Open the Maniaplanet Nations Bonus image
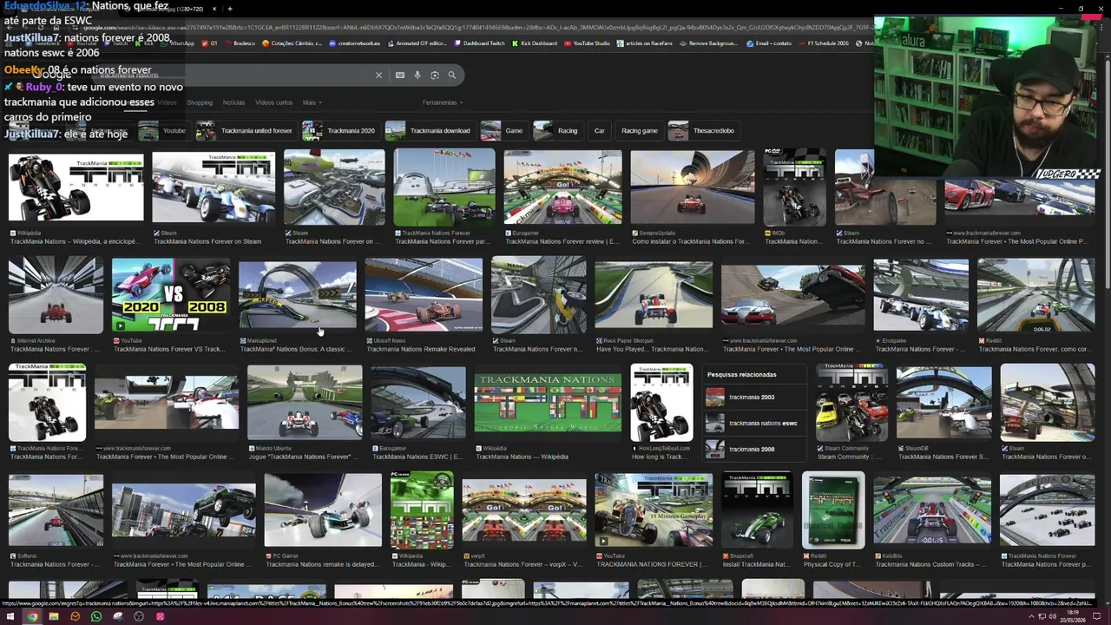 (x=298, y=296)
